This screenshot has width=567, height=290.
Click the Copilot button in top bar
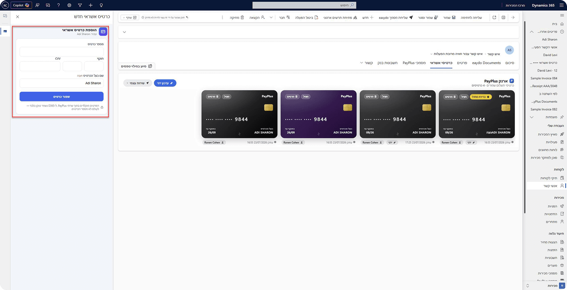pyautogui.click(x=21, y=5)
